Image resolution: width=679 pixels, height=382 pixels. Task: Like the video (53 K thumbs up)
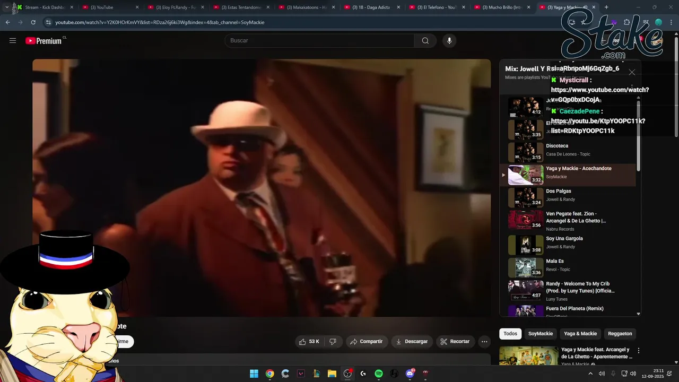click(x=309, y=342)
